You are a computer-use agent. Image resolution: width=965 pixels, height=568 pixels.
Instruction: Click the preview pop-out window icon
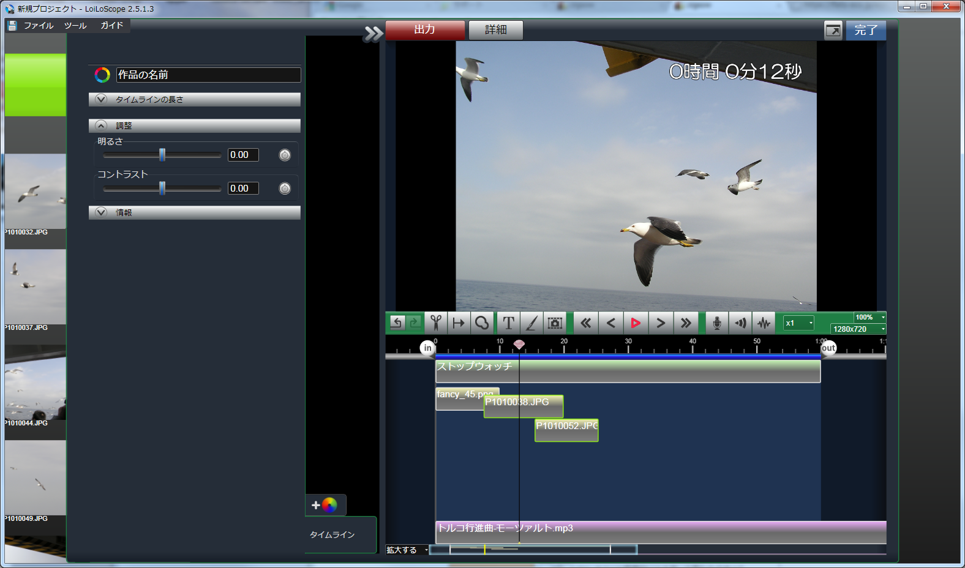pos(833,30)
